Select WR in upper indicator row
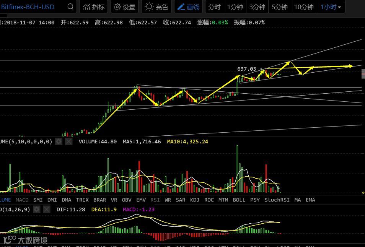Viewport: 365px width, 247px height. point(168,200)
